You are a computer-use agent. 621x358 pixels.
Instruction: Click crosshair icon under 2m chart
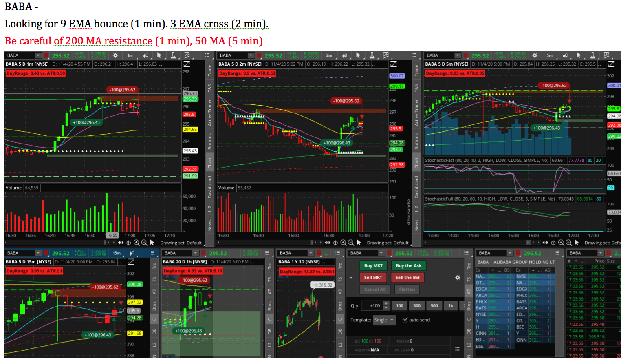point(336,243)
